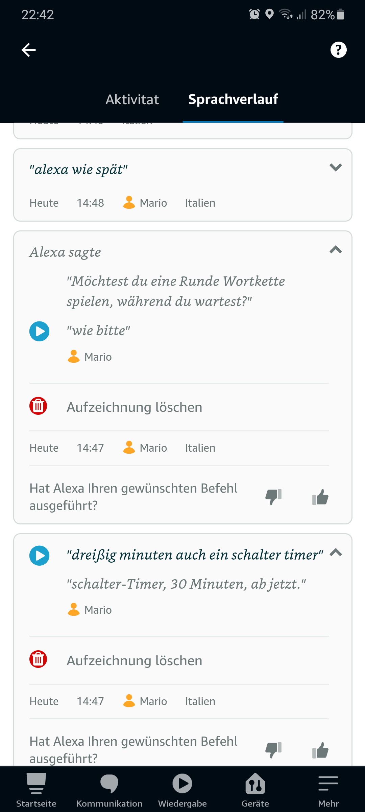The height and width of the screenshot is (812, 365).
Task: Give thumbs down for "wie bitte" entry
Action: coord(273,497)
